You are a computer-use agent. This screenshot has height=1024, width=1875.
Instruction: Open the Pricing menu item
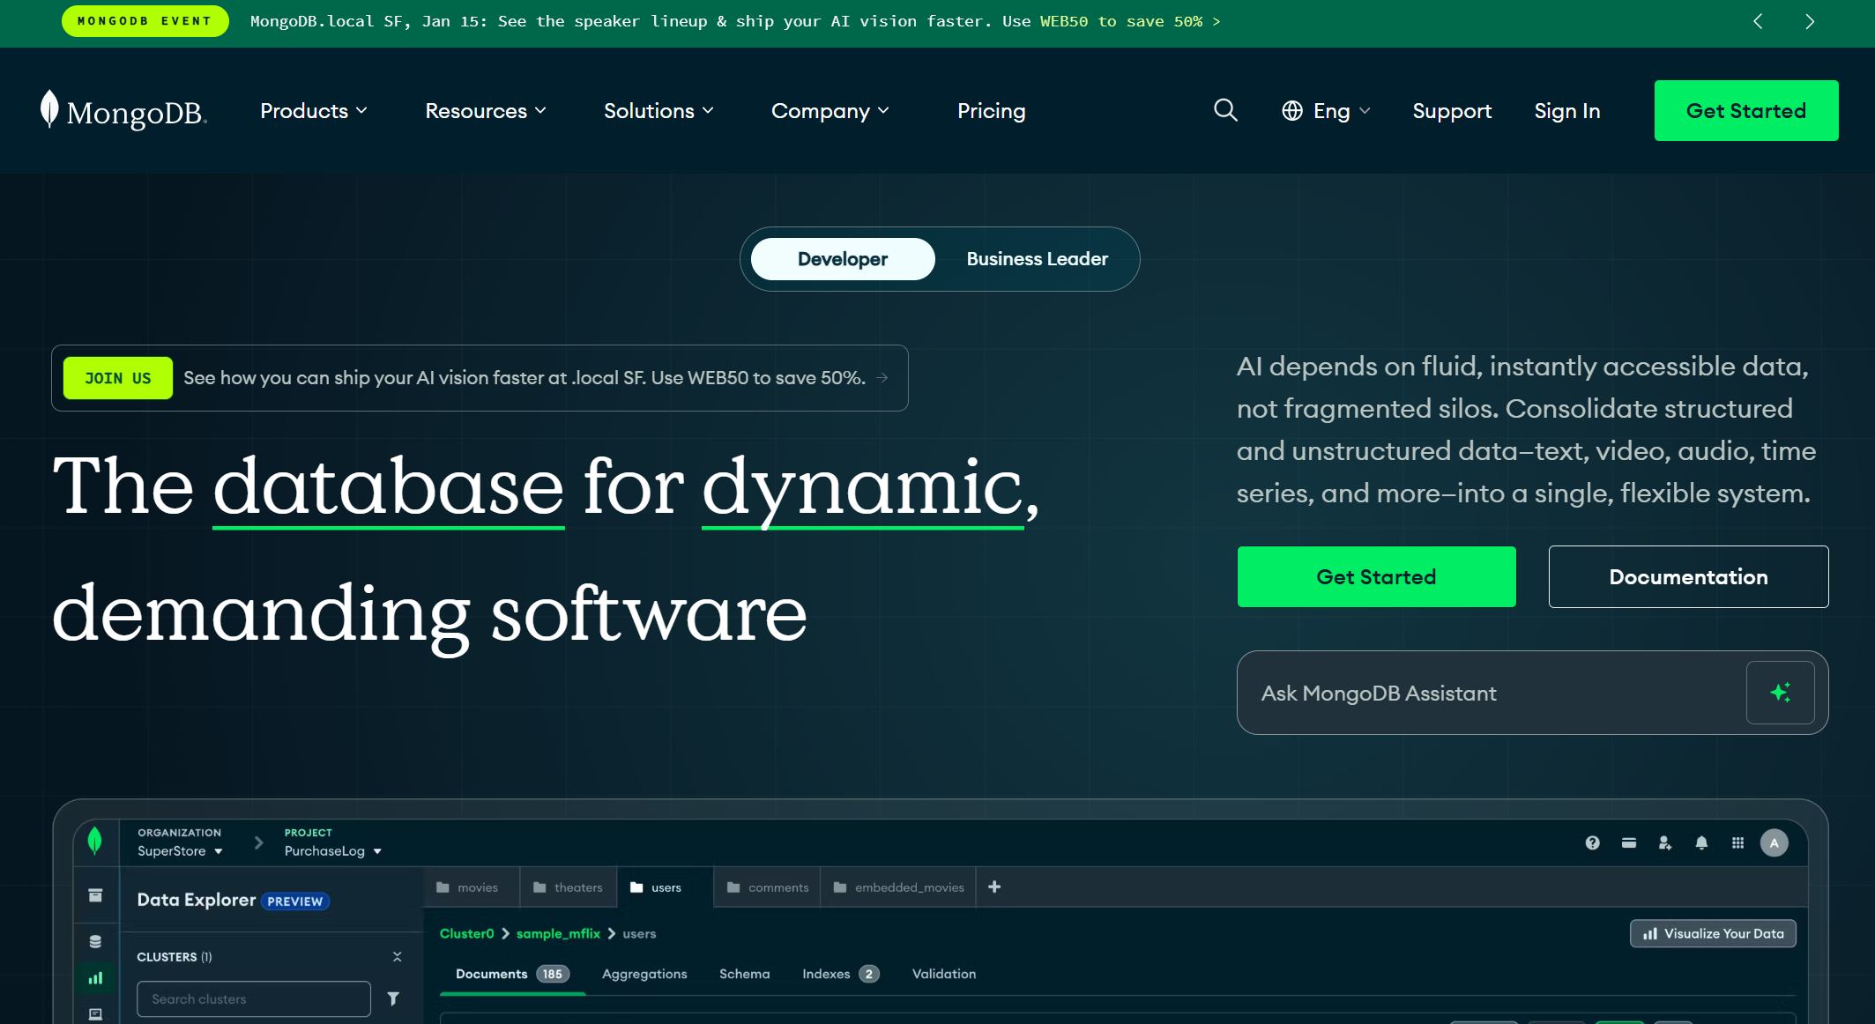(x=991, y=110)
